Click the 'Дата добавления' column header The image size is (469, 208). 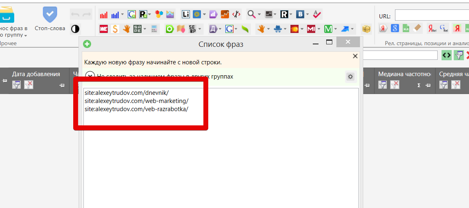36,74
